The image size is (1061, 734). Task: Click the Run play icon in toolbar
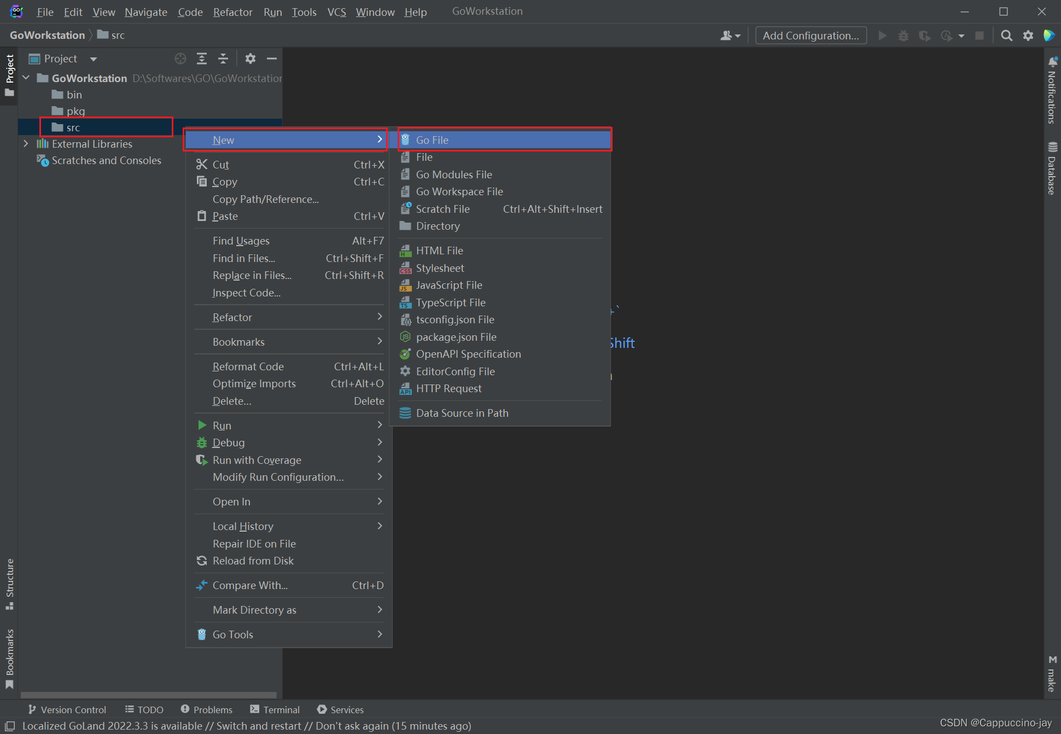point(882,36)
